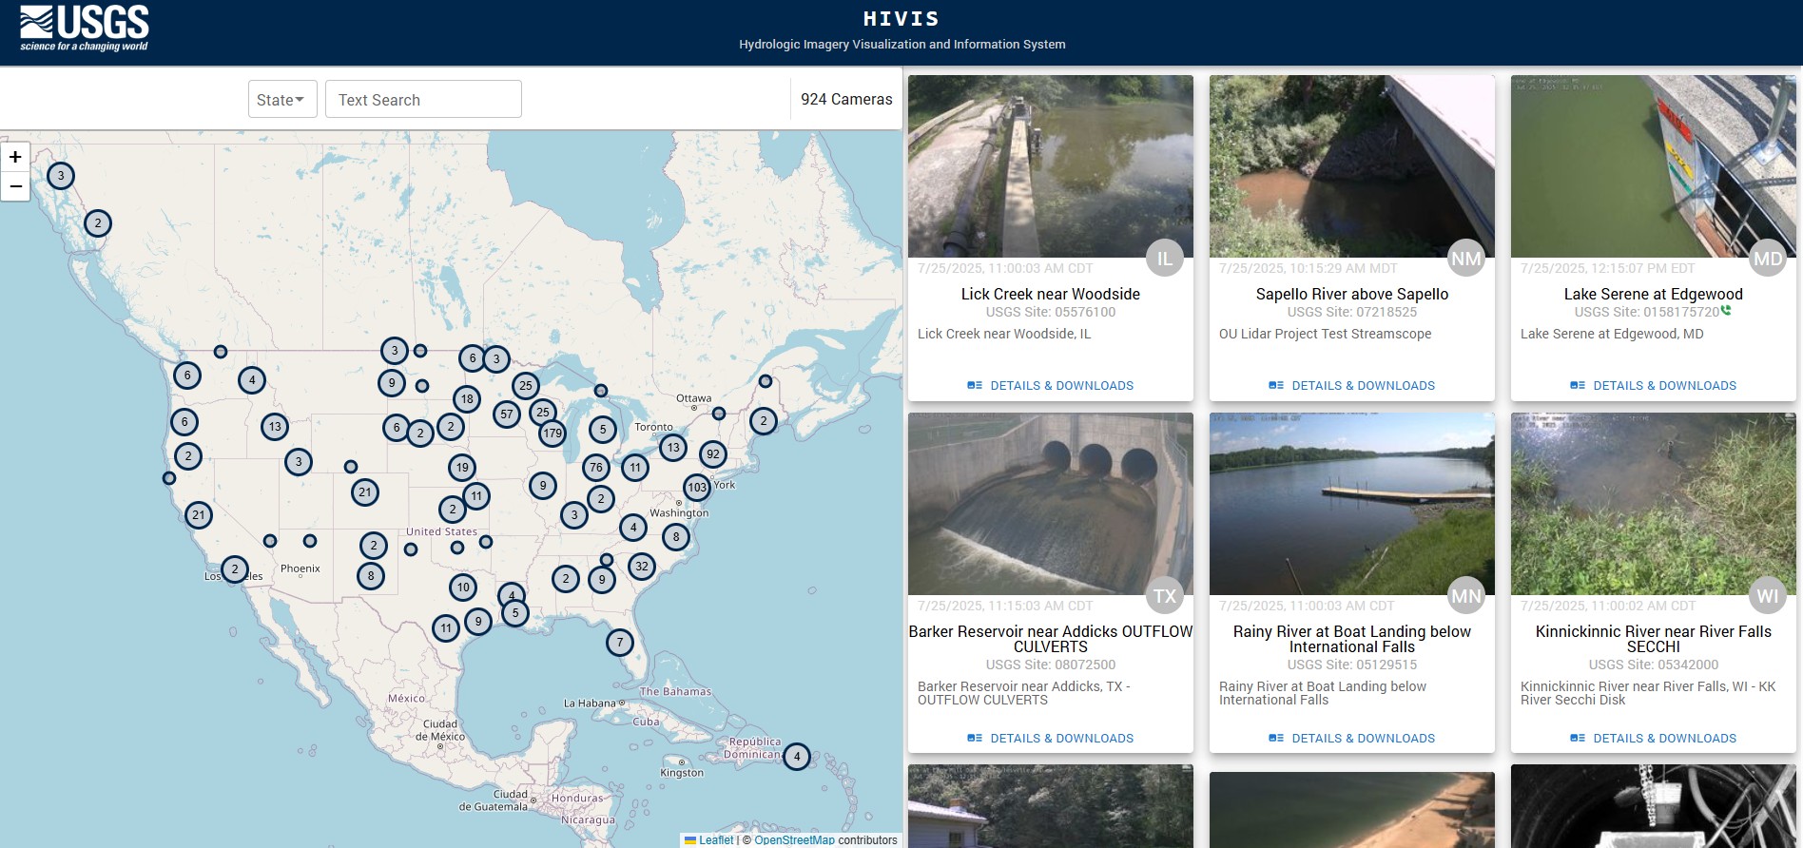Open the State dropdown filter

pos(282,100)
